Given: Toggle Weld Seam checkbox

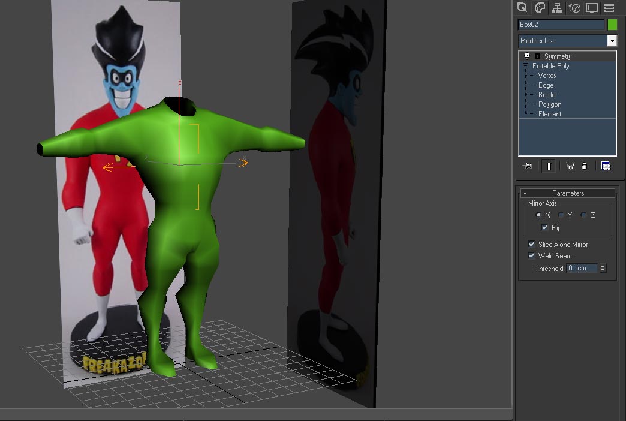Looking at the screenshot, I should click(531, 255).
